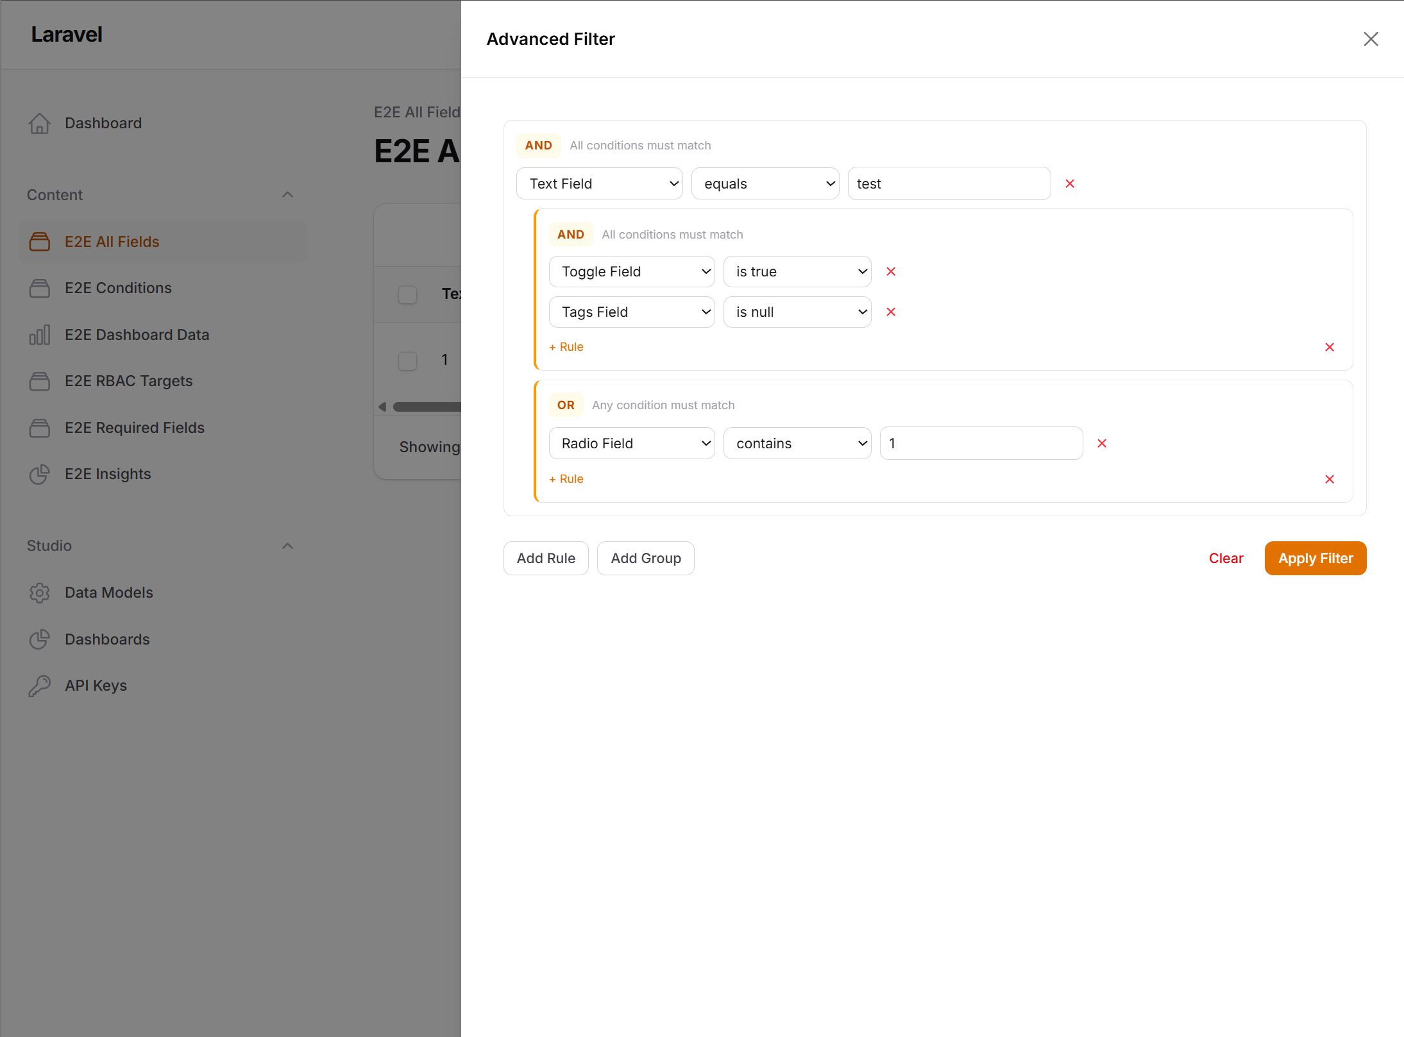Go to Data Models menu item

click(x=108, y=593)
